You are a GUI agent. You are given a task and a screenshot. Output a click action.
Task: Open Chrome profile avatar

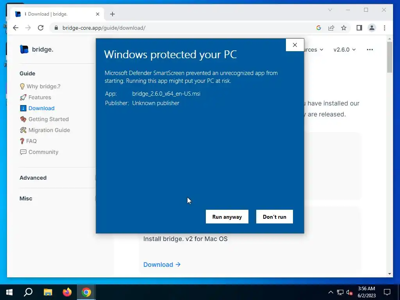point(372,28)
